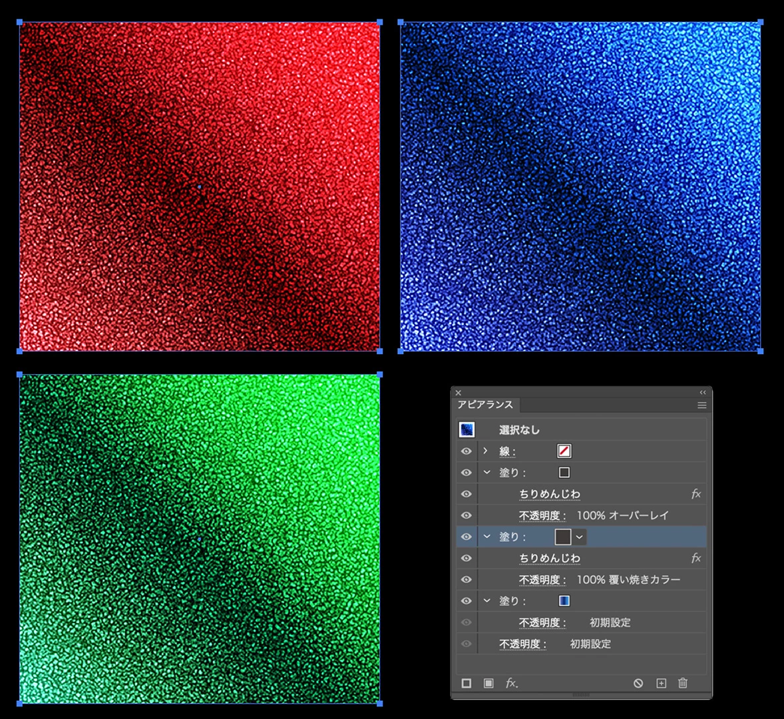Screen dimensions: 784x719
Task: Click the 初期設定 text in the bottom row
Action: pyautogui.click(x=590, y=644)
